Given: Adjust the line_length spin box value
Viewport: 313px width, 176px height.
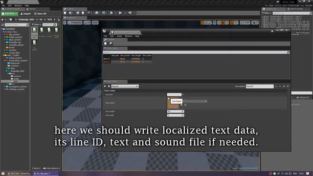Looking at the screenshot, I should 176,111.
